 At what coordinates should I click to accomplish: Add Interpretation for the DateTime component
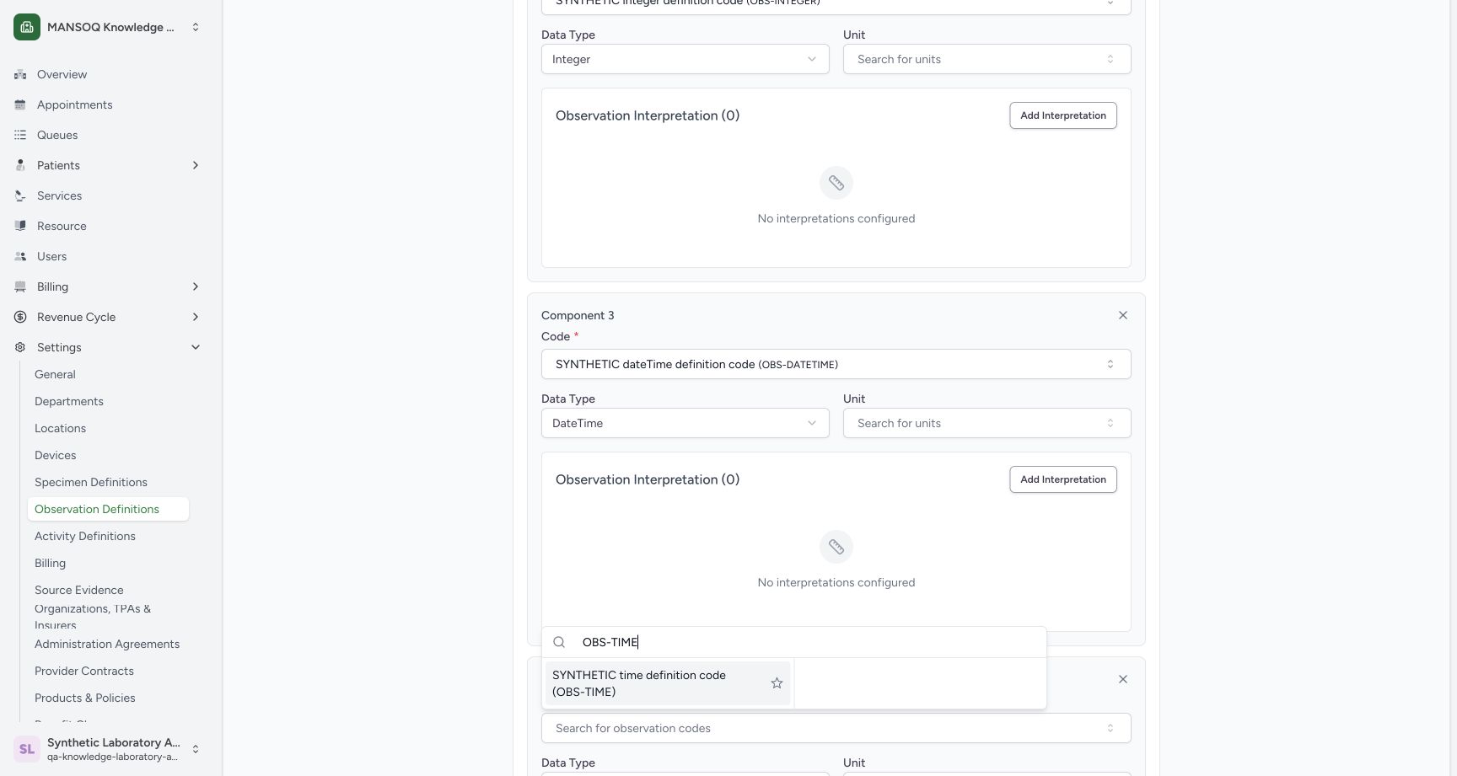point(1063,479)
